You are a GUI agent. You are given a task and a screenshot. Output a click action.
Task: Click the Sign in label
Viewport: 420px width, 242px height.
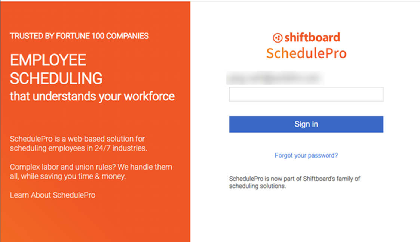pos(306,124)
